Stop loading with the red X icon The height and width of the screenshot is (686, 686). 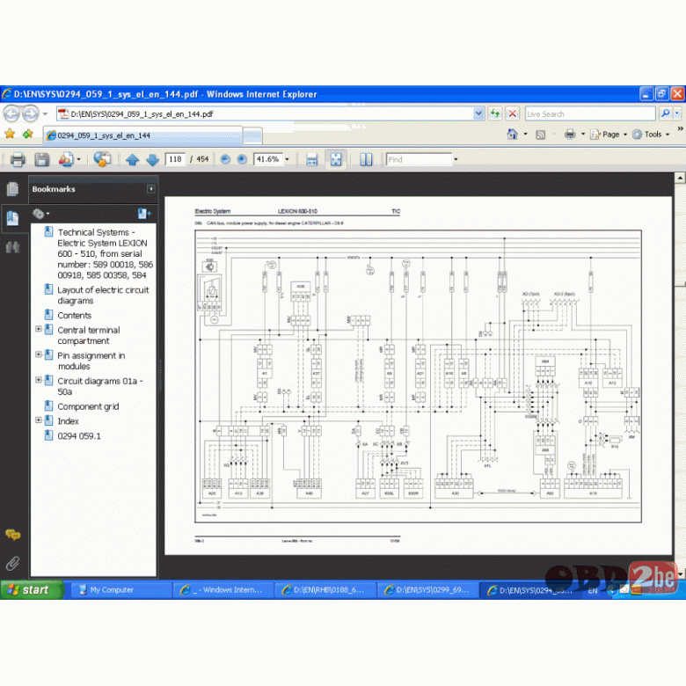pos(512,113)
